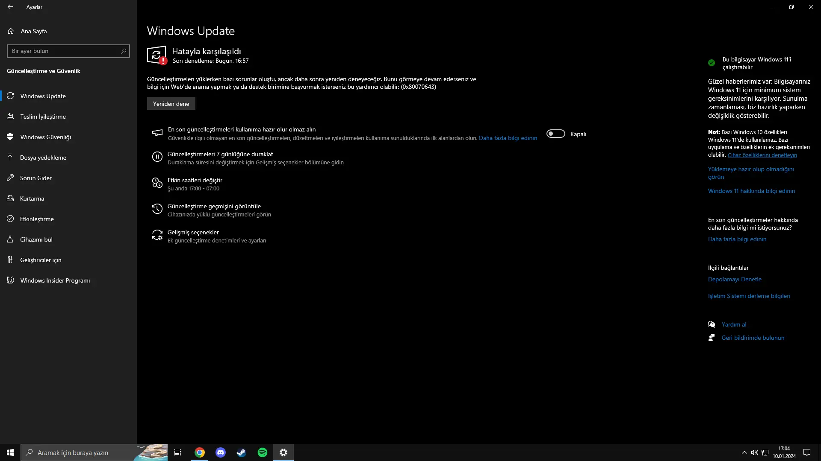Open Ana Sayfa home icon

(11, 31)
